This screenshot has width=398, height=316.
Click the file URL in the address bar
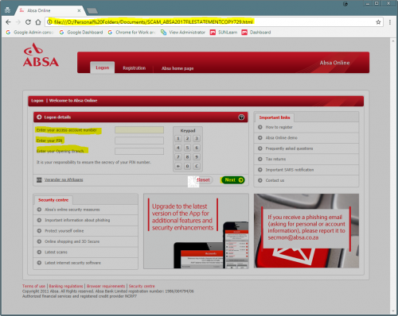coord(154,22)
